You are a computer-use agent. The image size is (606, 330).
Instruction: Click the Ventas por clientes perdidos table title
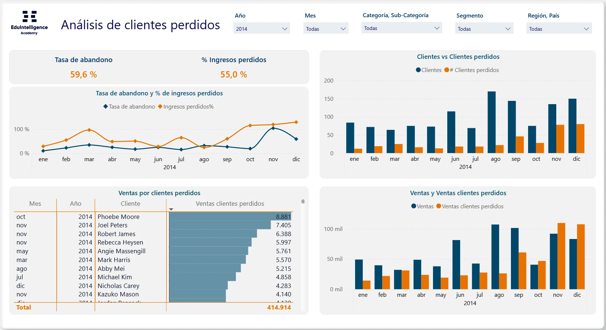tap(159, 193)
